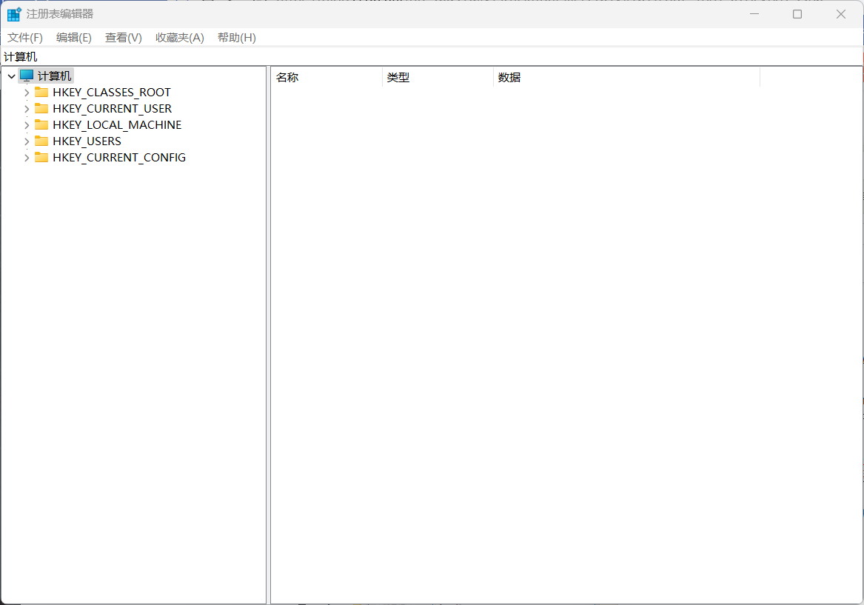Open the 查看(V) menu
Viewport: 864px width, 605px height.
pyautogui.click(x=124, y=38)
